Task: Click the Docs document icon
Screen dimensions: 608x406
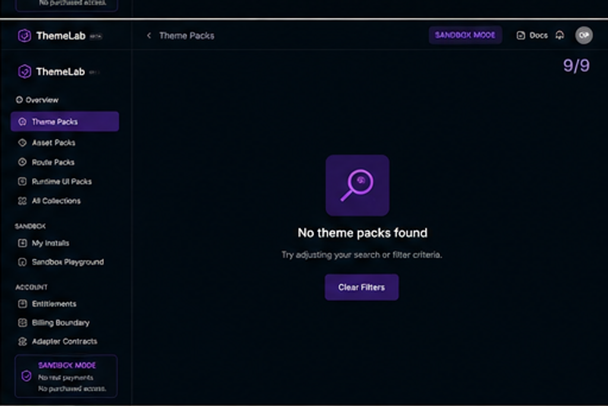Action: (x=521, y=35)
